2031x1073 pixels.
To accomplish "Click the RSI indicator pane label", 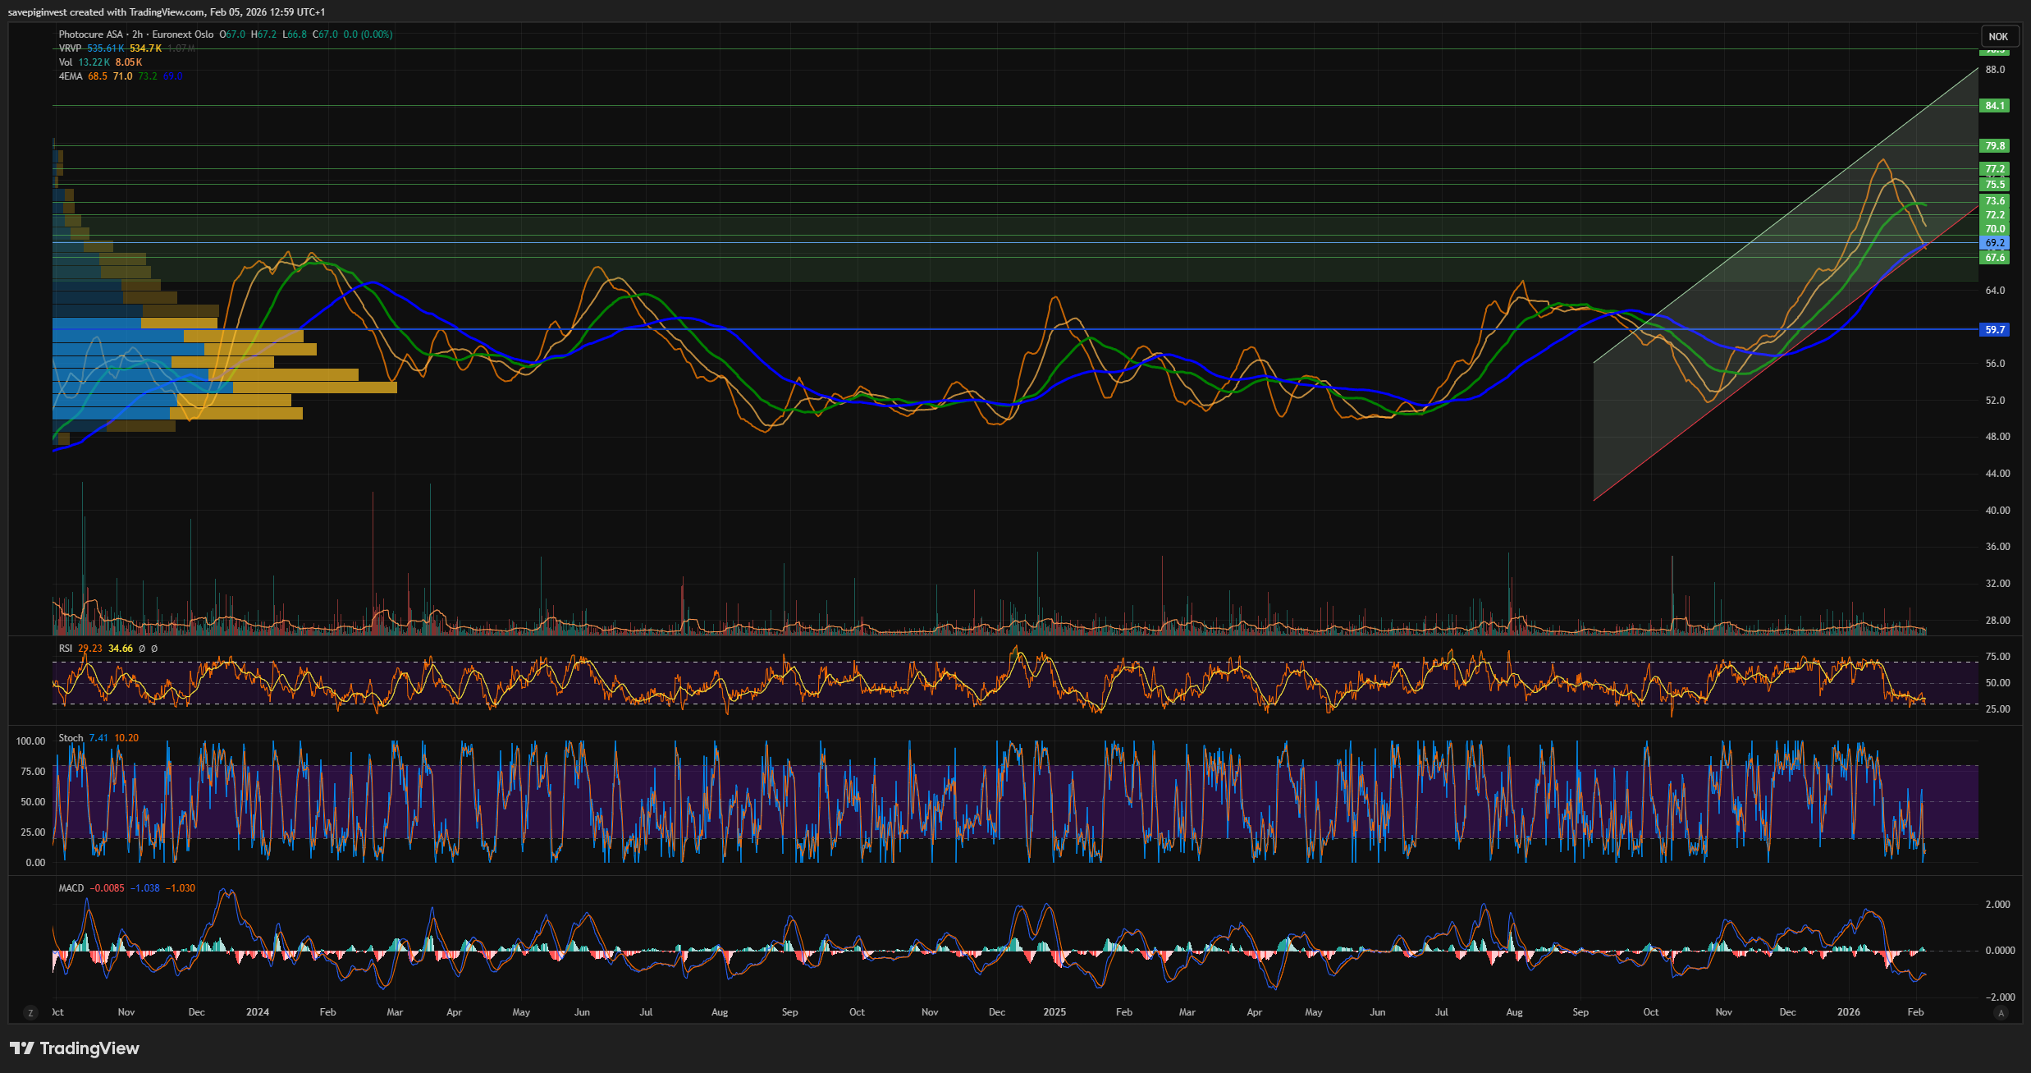I will 66,649.
